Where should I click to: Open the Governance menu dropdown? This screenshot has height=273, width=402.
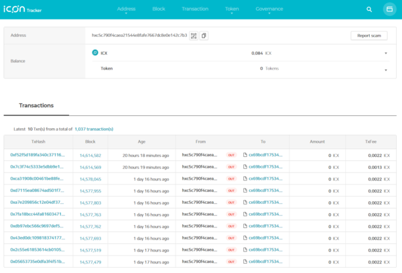(269, 9)
